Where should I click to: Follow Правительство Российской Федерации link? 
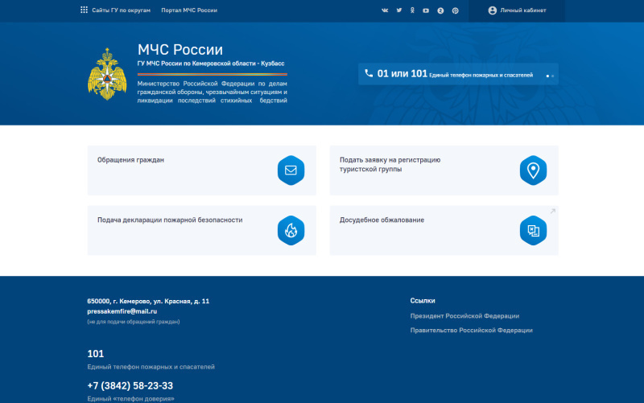[471, 331]
